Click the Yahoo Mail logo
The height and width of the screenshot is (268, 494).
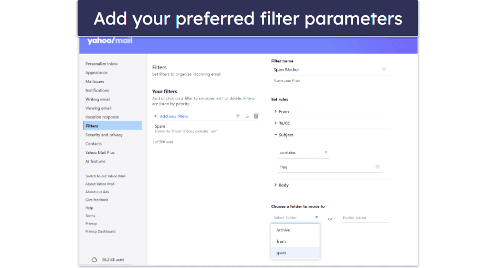pyautogui.click(x=110, y=41)
